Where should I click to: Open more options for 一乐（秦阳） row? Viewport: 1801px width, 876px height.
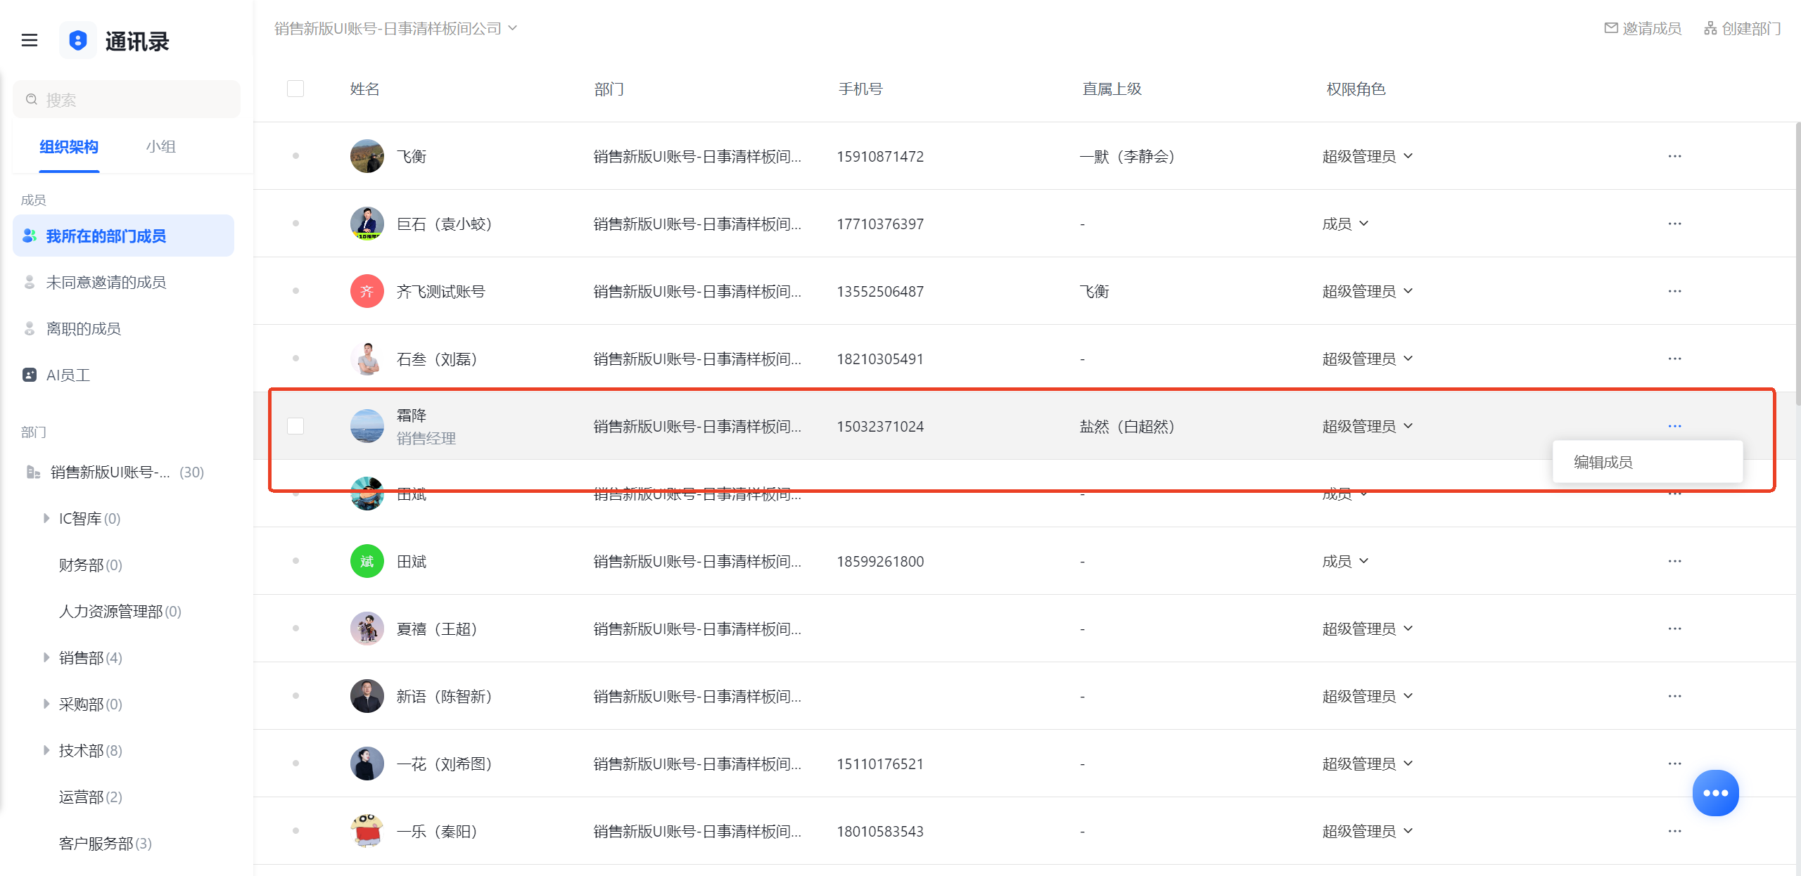(x=1674, y=831)
